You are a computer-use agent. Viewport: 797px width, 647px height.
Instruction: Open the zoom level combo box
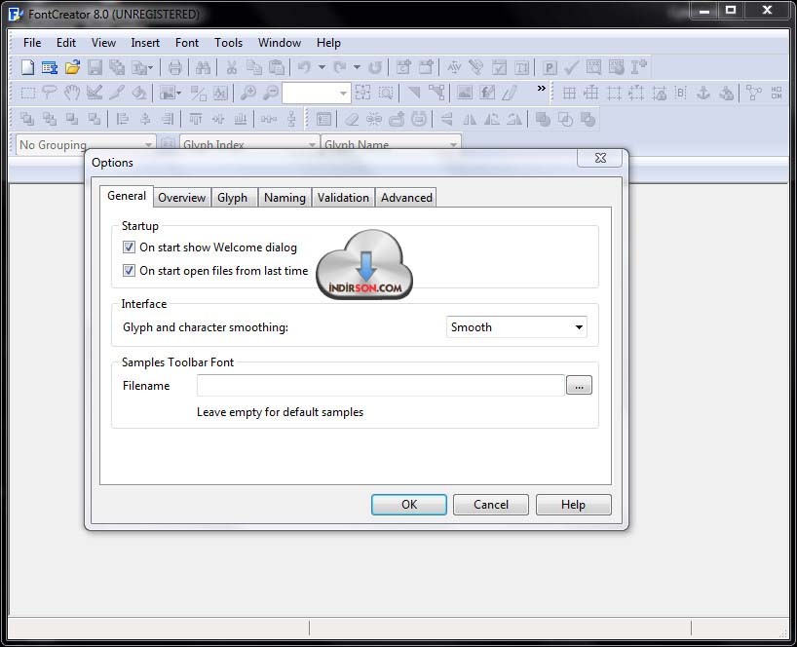[316, 93]
